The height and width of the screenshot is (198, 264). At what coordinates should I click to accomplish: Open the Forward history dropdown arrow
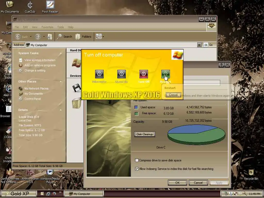coord(44,37)
